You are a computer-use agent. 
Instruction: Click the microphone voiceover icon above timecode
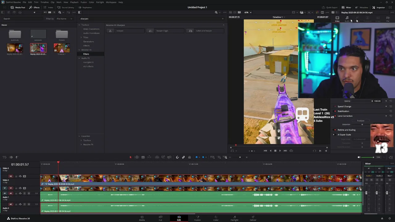(x=17, y=157)
